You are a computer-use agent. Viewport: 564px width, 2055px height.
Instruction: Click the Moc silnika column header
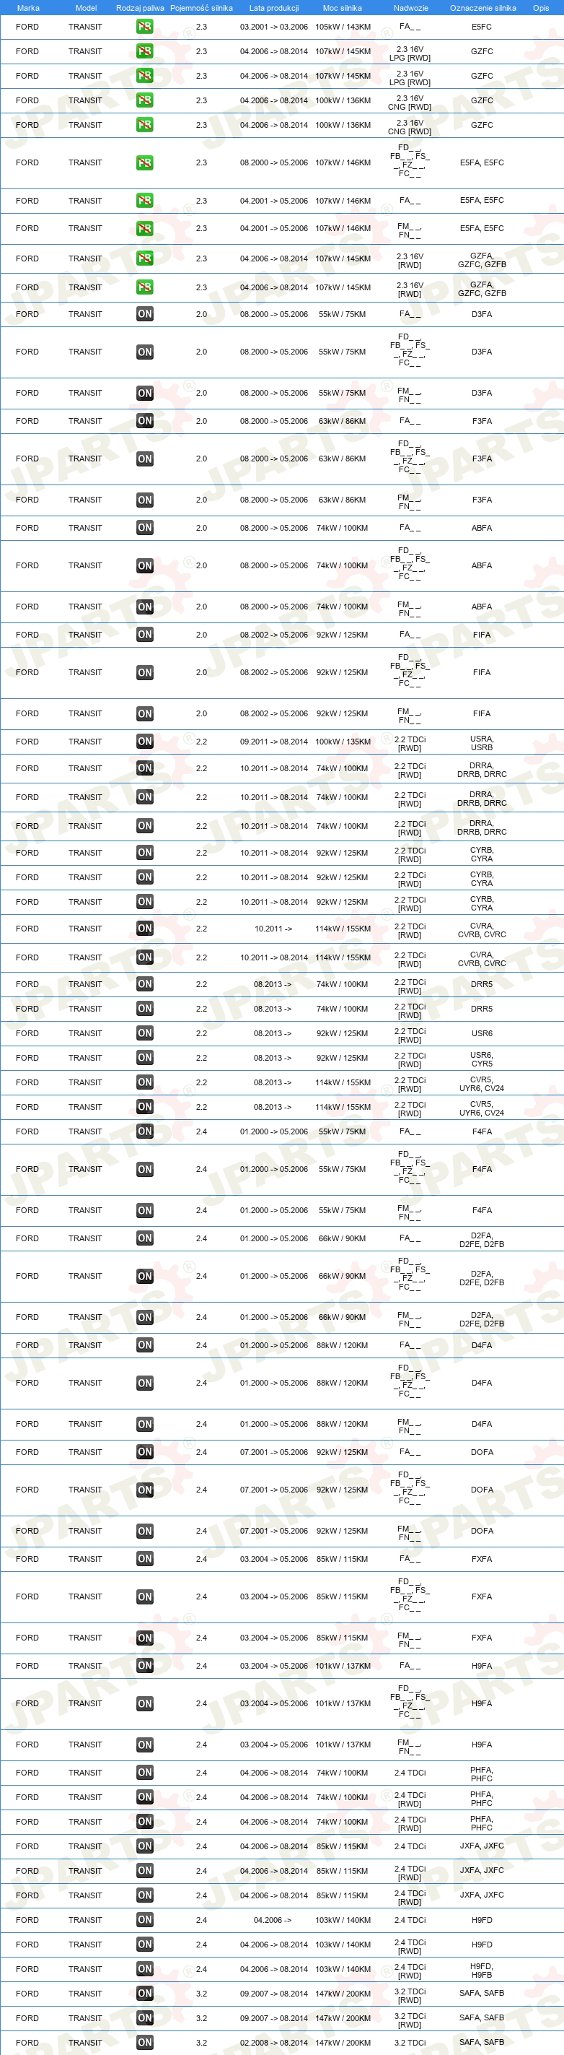pyautogui.click(x=343, y=8)
